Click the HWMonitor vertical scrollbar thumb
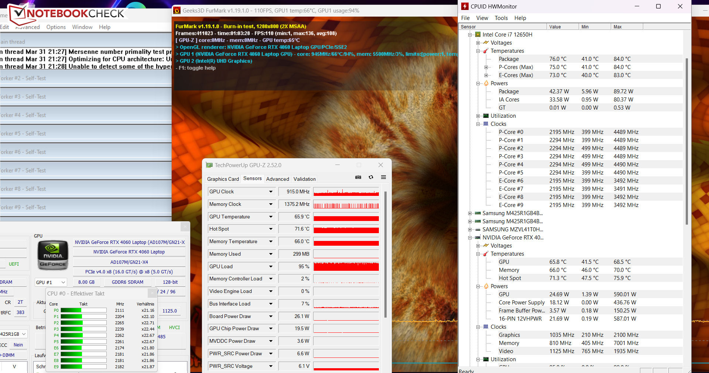 [686, 141]
